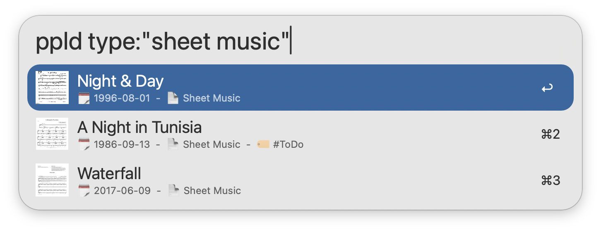This screenshot has width=601, height=232.
Task: Click the Sheet Music type label under Waterfall
Action: click(x=212, y=191)
